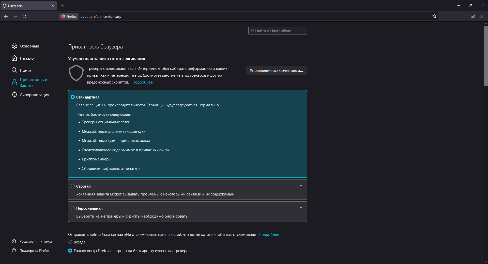Open Extensions and Themes puzzle icon
The height and width of the screenshot is (264, 488).
click(x=14, y=241)
